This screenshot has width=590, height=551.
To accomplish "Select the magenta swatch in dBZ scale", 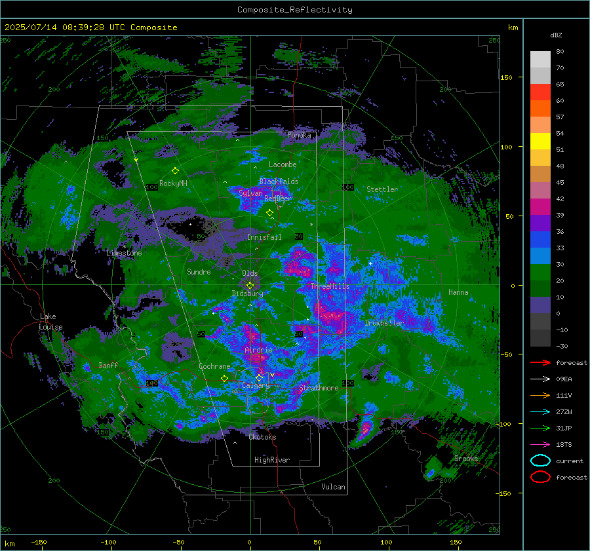I will tap(540, 206).
